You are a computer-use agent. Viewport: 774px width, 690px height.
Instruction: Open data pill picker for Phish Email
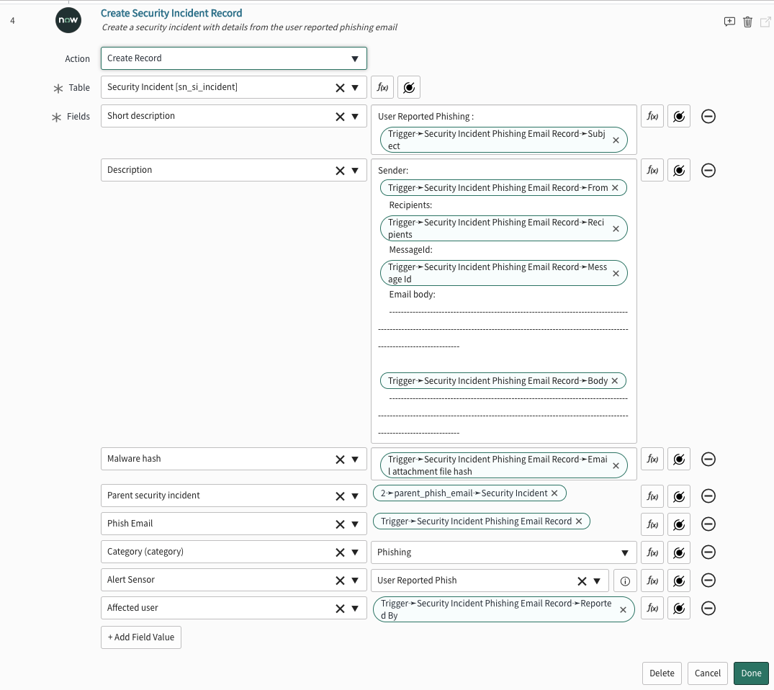point(679,524)
